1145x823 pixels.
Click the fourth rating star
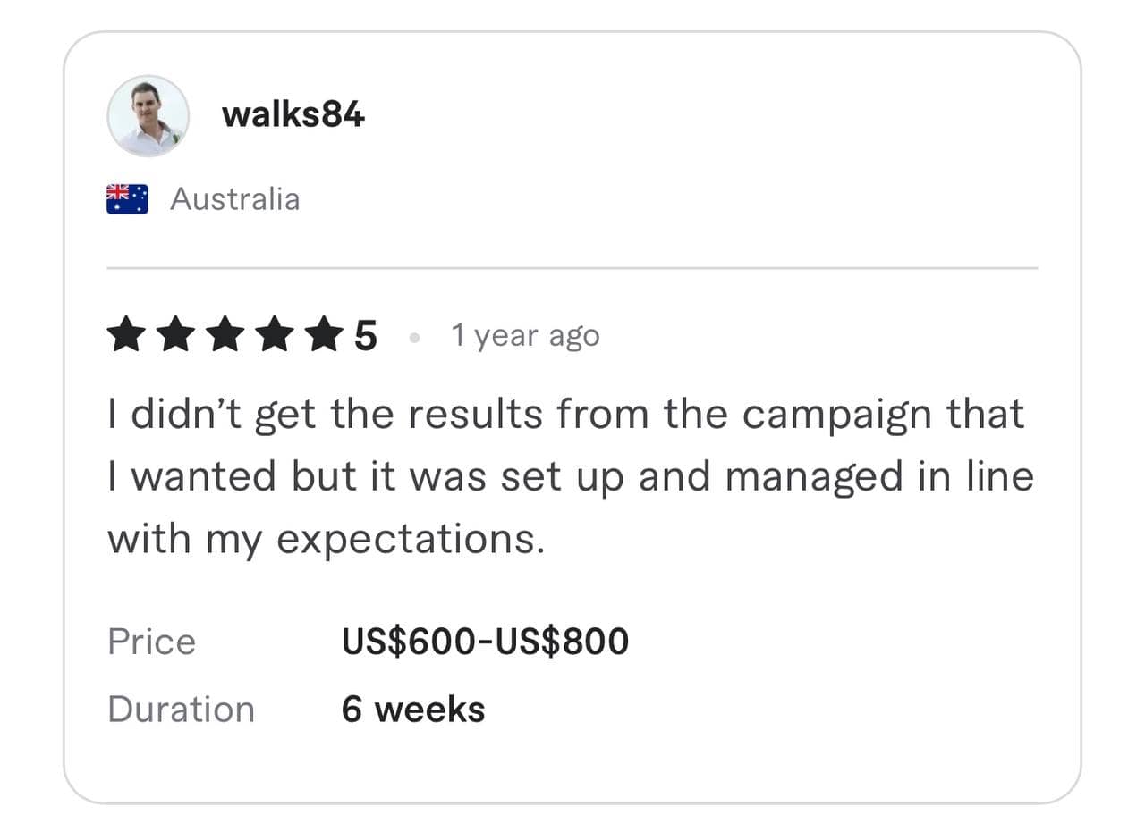point(274,337)
